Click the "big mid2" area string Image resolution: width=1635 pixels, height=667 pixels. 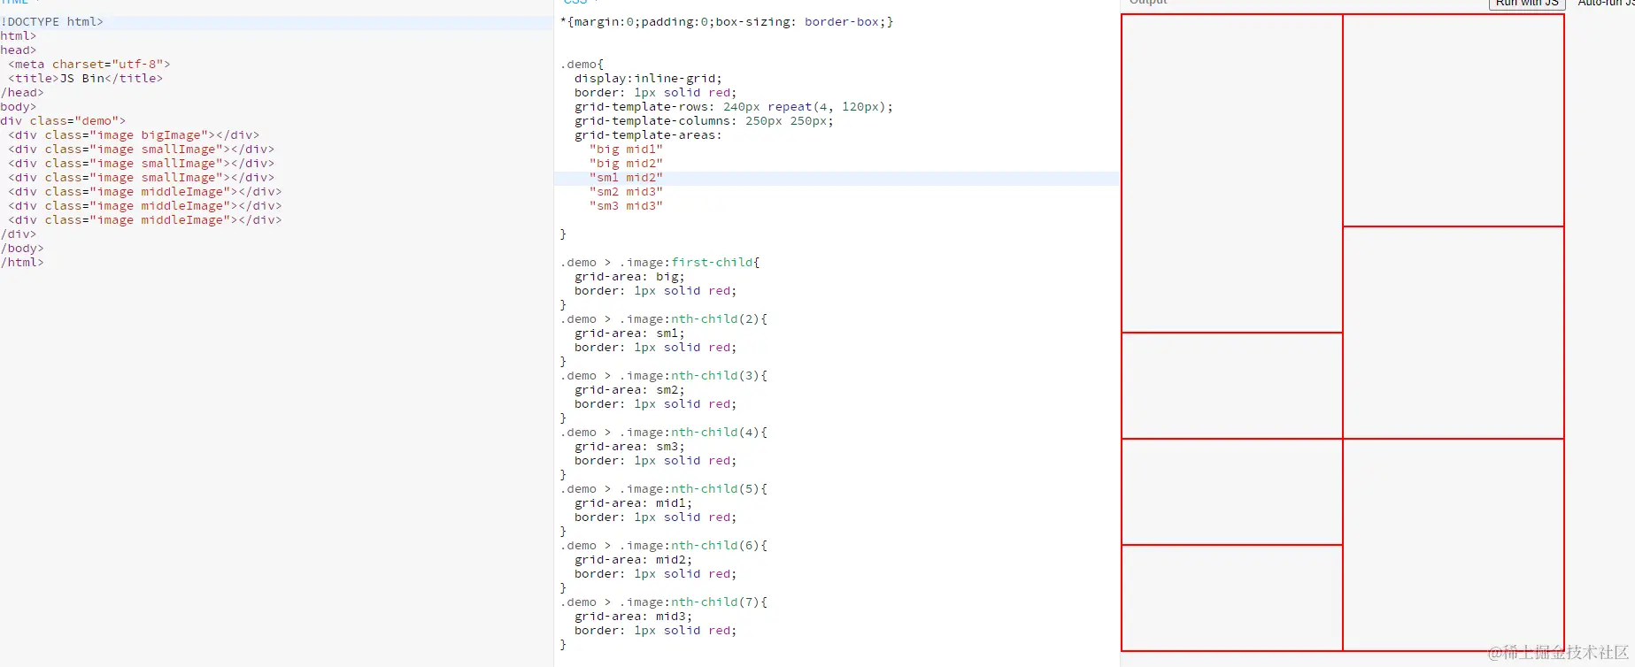coord(626,164)
